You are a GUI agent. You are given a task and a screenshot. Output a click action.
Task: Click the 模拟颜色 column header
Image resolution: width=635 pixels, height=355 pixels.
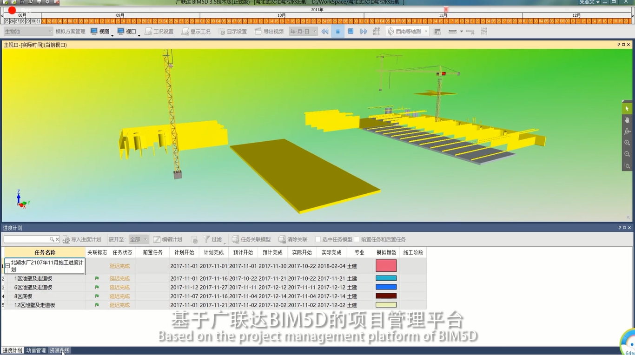386,252
